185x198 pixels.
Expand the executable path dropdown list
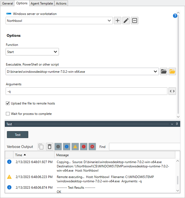click(155, 71)
